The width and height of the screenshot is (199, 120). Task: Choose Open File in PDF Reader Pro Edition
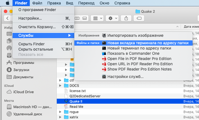133,59
